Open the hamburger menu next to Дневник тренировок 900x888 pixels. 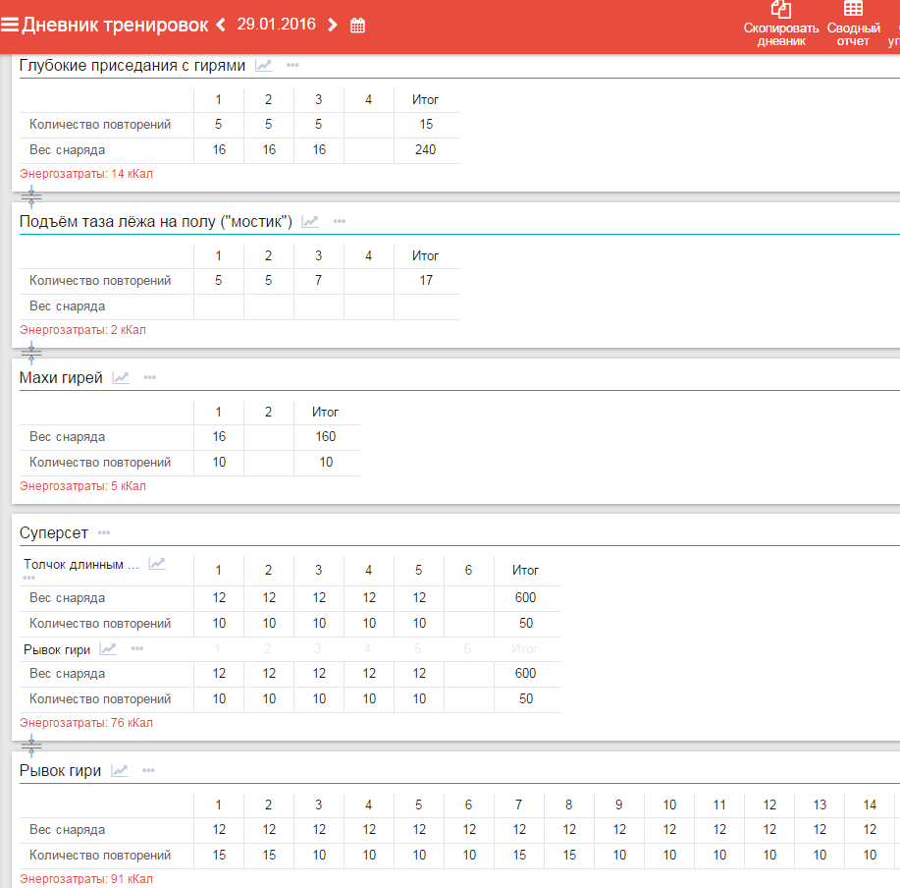(10, 25)
